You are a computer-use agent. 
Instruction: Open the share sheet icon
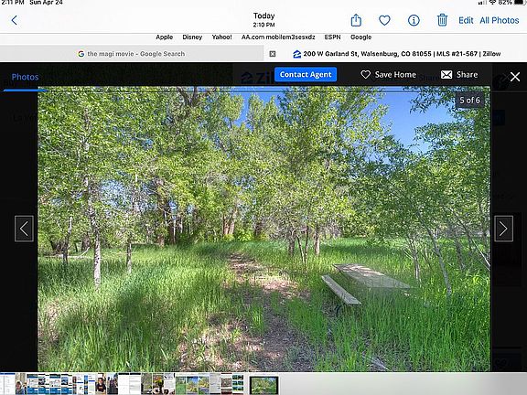tap(356, 20)
